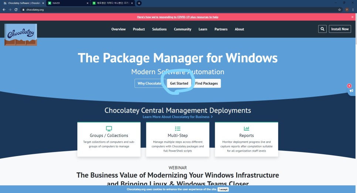357x193 pixels.
Task: Close the NAVER tab
Action: 88,3
